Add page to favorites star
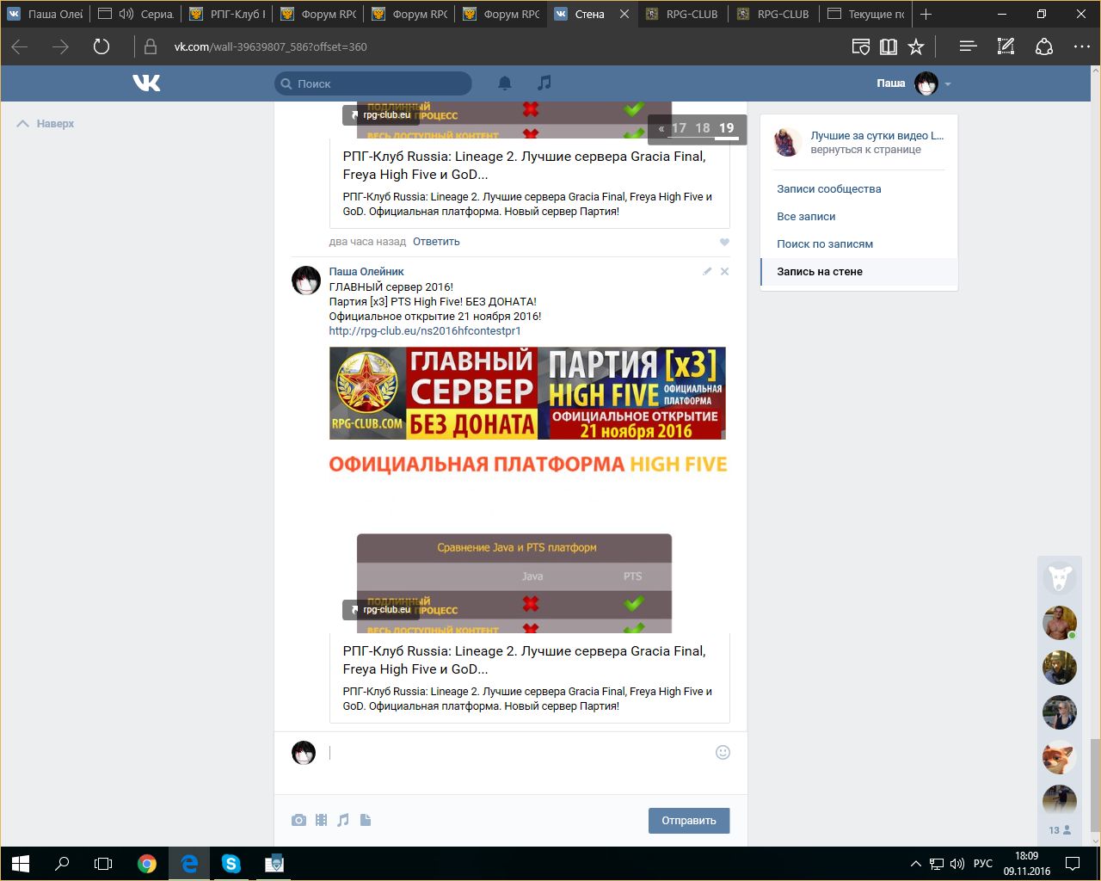Image resolution: width=1101 pixels, height=881 pixels. point(917,46)
